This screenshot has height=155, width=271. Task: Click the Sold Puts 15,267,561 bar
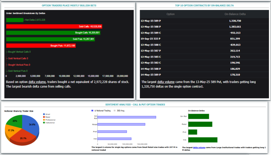coord(51,39)
